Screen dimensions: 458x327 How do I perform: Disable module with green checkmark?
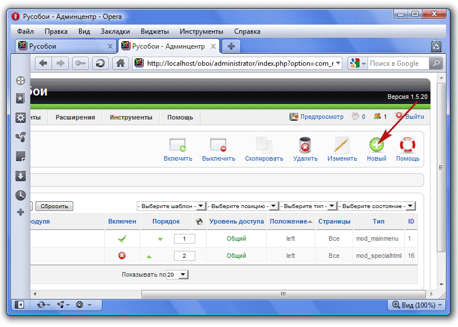click(122, 238)
